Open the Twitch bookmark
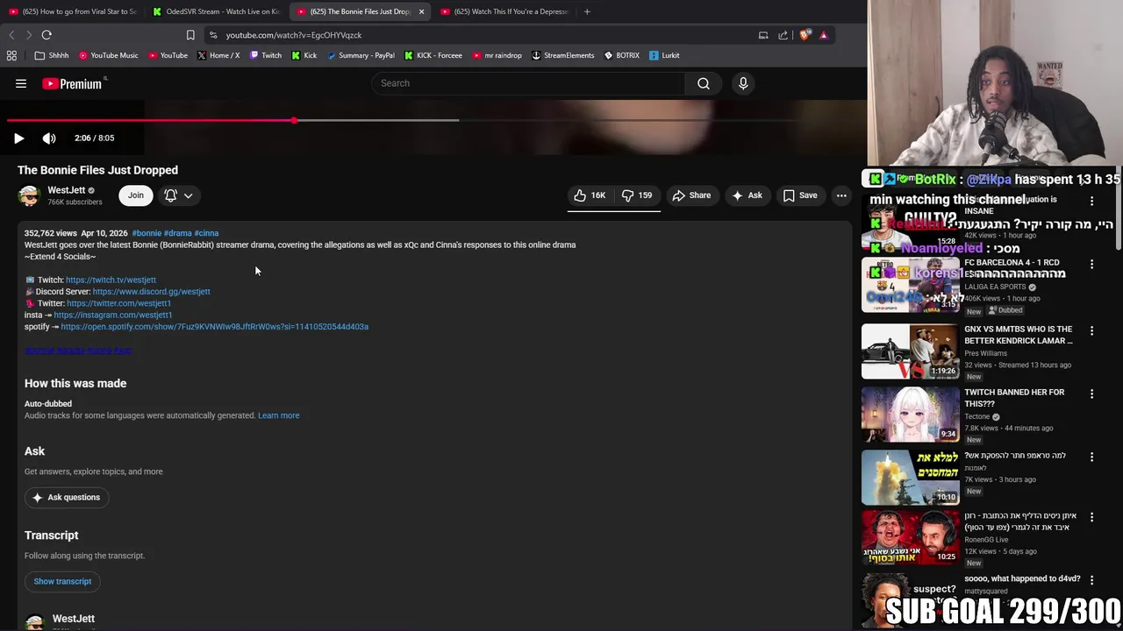Screen dimensions: 1123x631 pos(266,55)
